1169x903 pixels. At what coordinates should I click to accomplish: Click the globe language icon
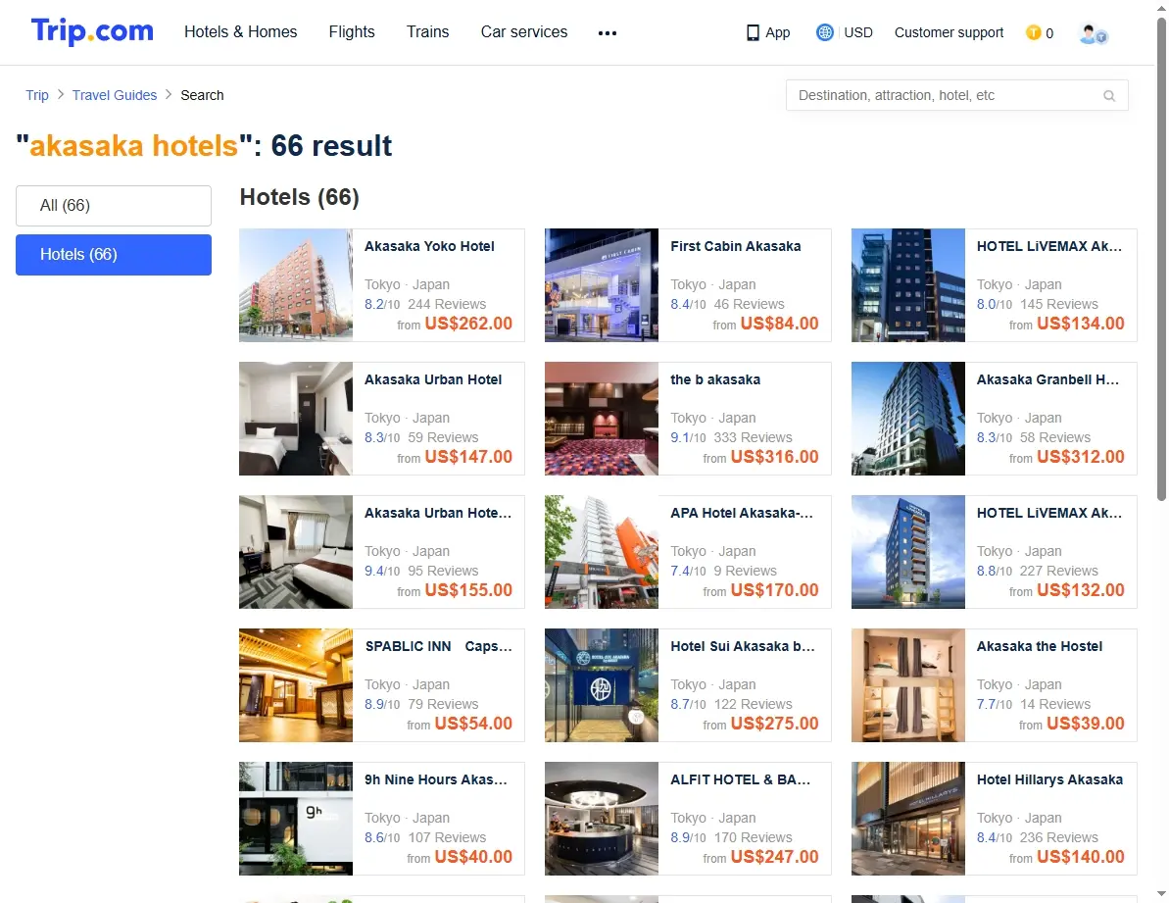coord(824,32)
